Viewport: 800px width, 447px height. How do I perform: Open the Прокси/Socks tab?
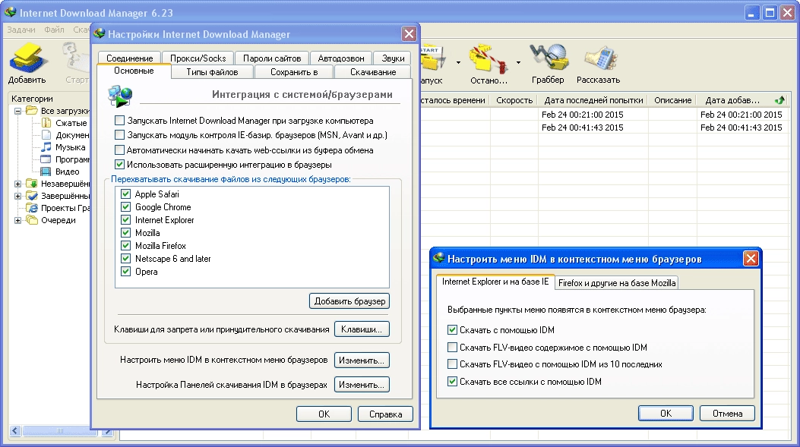tap(198, 58)
